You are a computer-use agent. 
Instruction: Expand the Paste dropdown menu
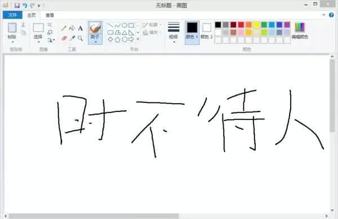(12, 42)
